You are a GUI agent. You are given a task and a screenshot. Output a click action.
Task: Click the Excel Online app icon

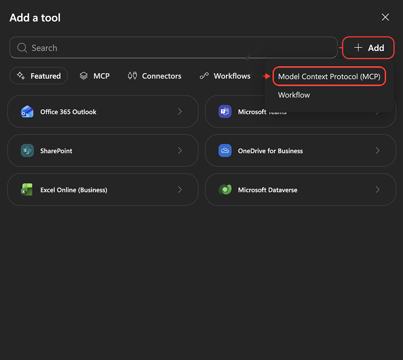click(x=27, y=190)
